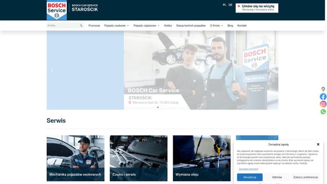Screen dimensions: 327x184
Task: Click the Serwis section heading
Action: (x=56, y=120)
